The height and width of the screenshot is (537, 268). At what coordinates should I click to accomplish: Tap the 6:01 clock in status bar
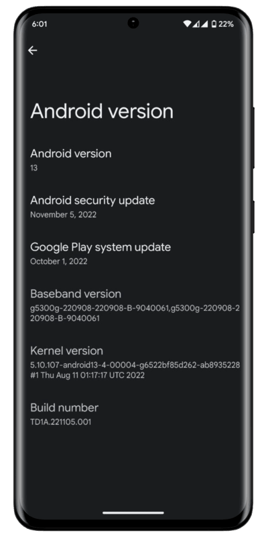[x=40, y=24]
